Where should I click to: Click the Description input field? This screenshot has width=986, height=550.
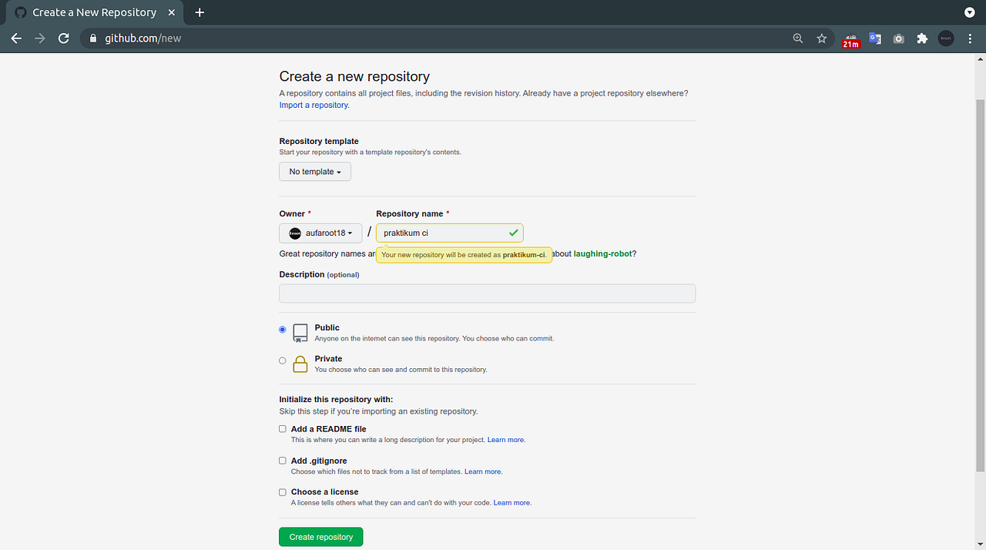tap(487, 293)
